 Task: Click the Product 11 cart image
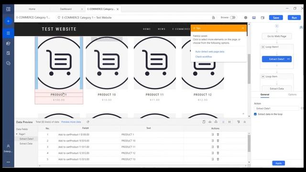[x=155, y=63]
